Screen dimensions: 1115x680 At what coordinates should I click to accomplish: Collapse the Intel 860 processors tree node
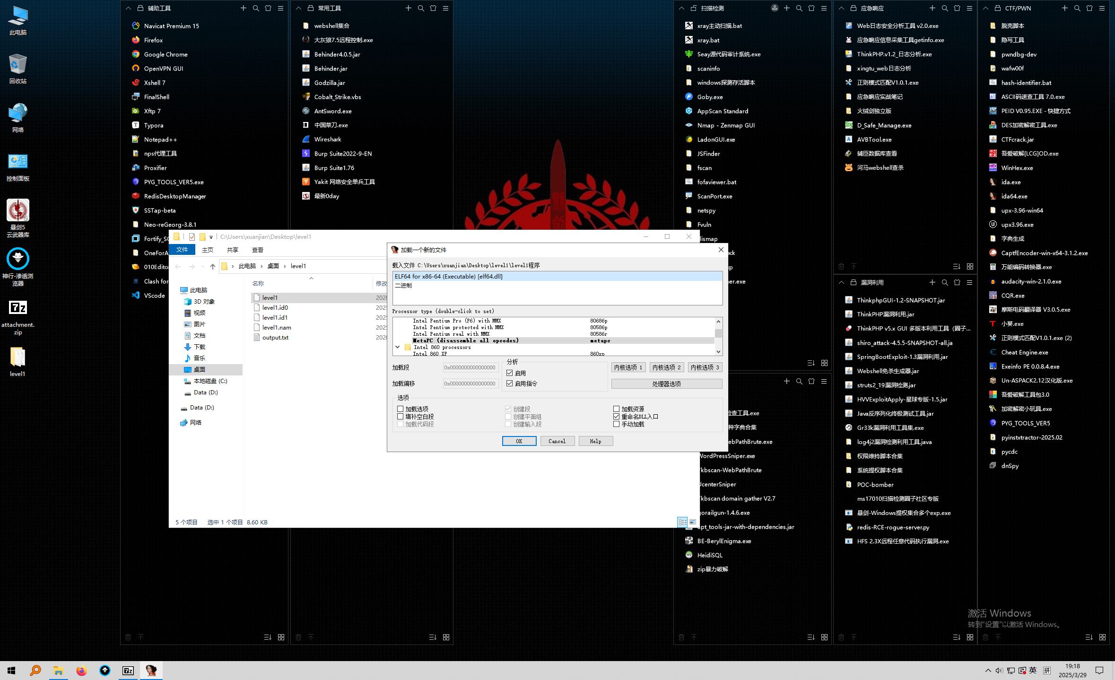point(398,347)
